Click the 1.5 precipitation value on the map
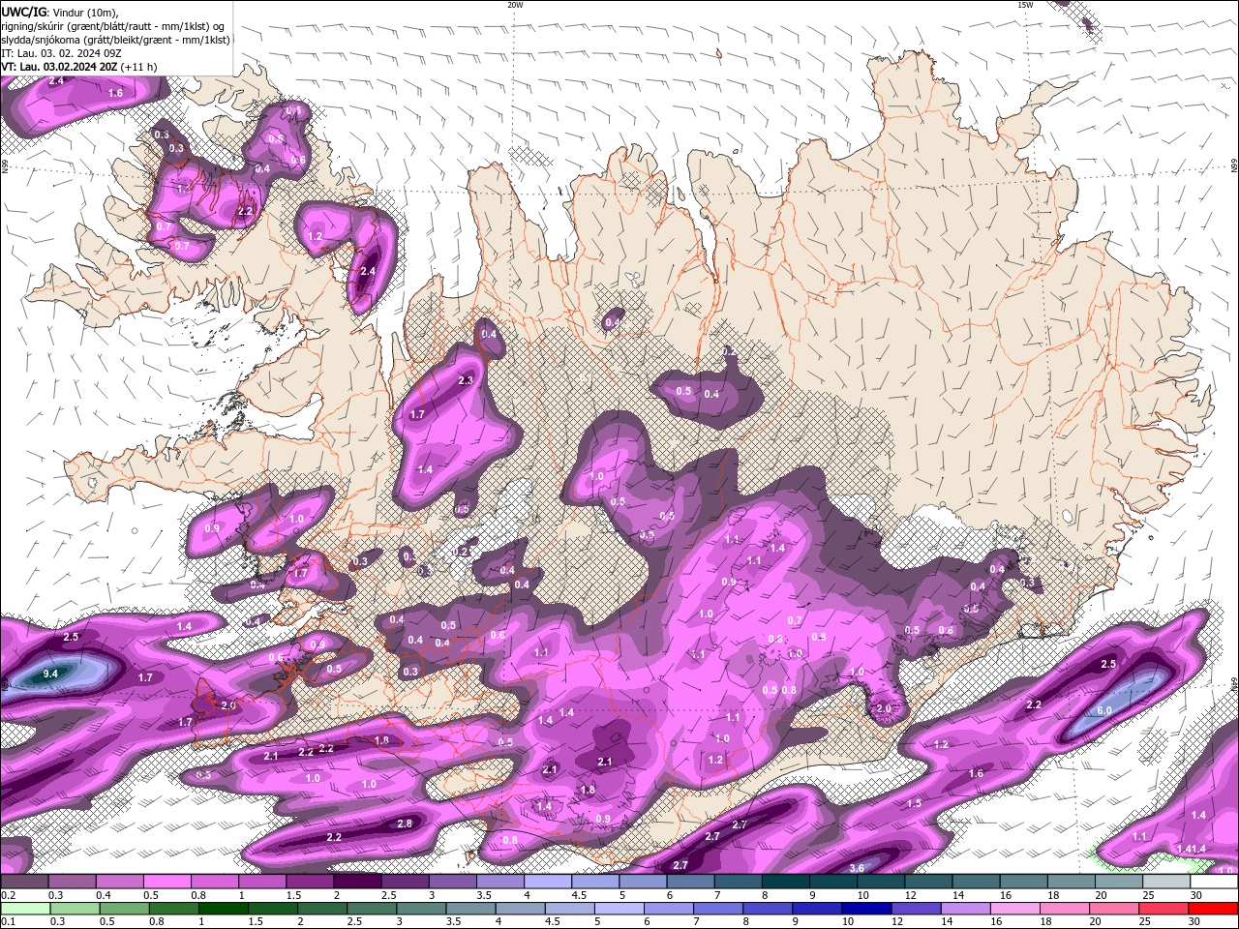The width and height of the screenshot is (1239, 929). tap(914, 804)
